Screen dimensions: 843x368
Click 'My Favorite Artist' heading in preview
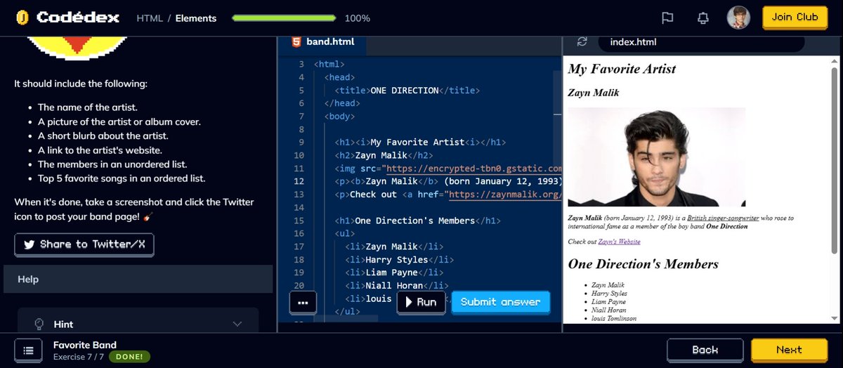(622, 69)
